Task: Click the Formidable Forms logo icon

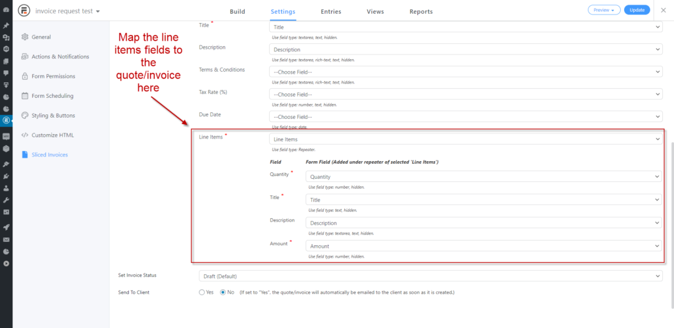Action: coord(24,11)
